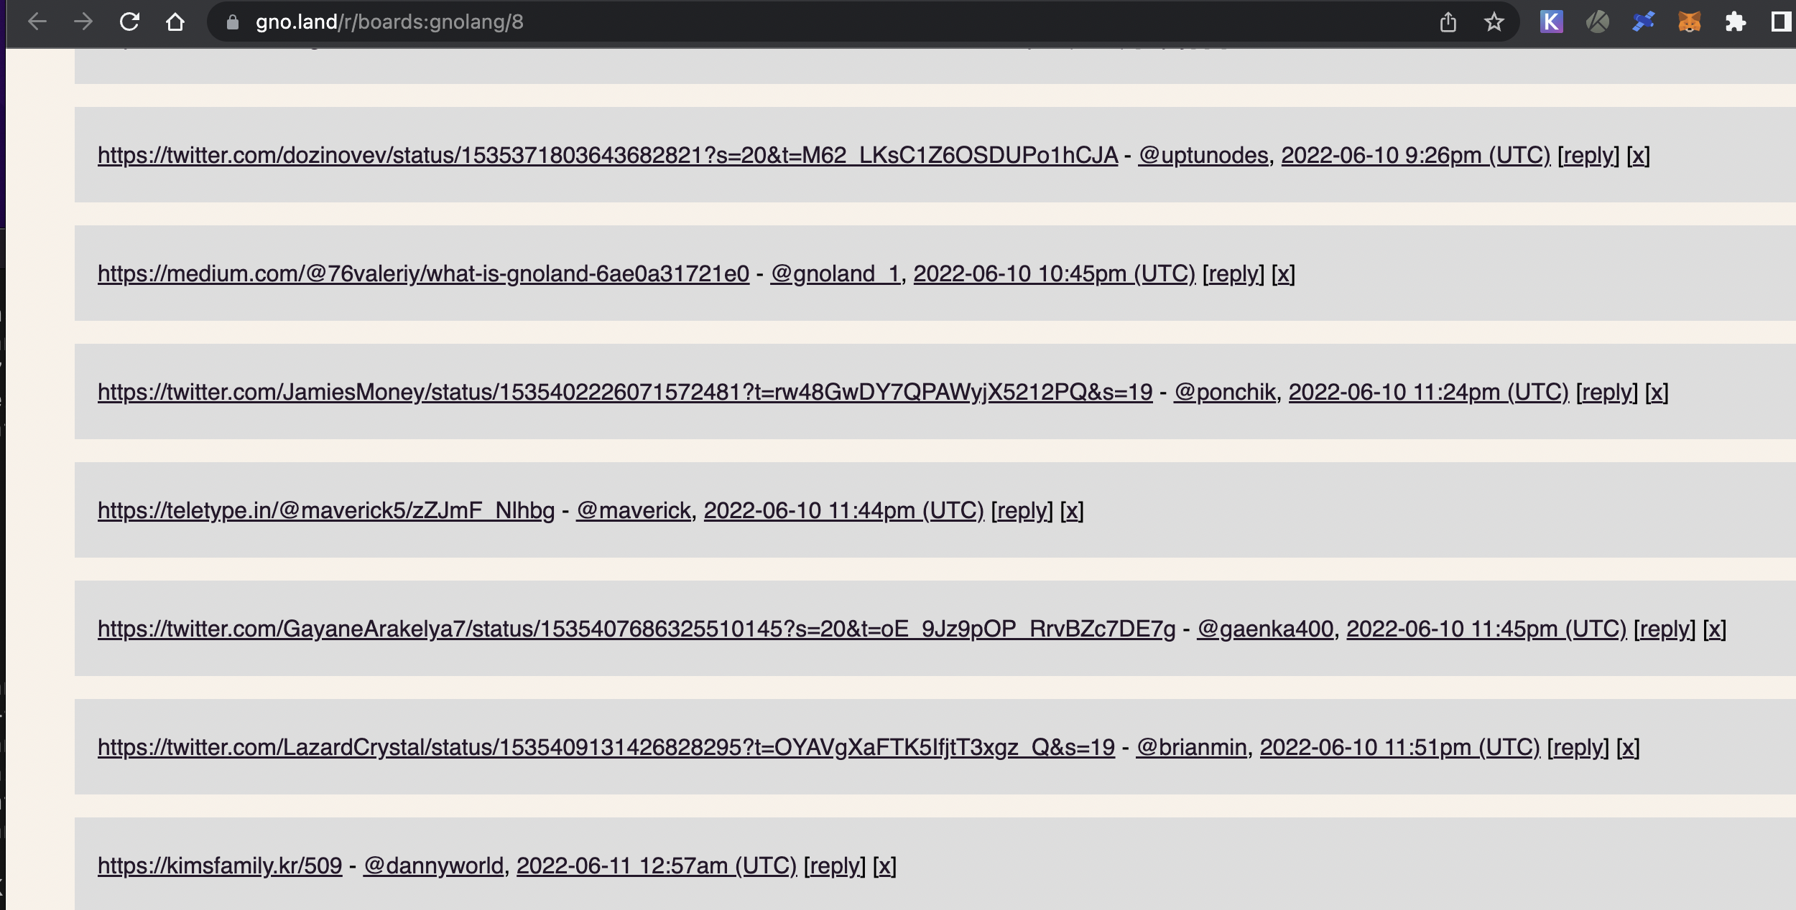Go to browser home page icon

tap(175, 22)
